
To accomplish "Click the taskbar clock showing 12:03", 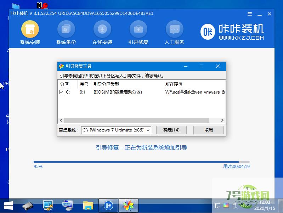I will pyautogui.click(x=265, y=206).
